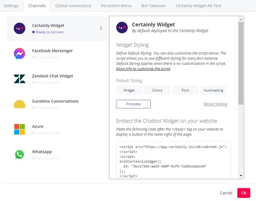This screenshot has width=256, height=201.
Task: Click the Cancel button
Action: (226, 193)
